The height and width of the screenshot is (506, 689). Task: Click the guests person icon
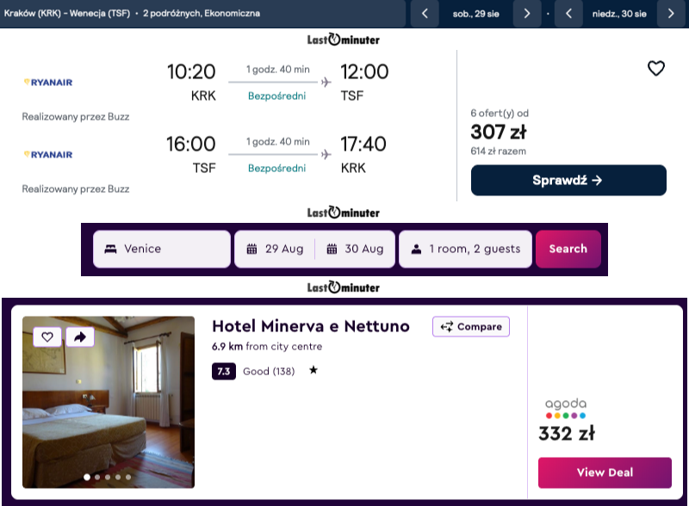tap(417, 249)
